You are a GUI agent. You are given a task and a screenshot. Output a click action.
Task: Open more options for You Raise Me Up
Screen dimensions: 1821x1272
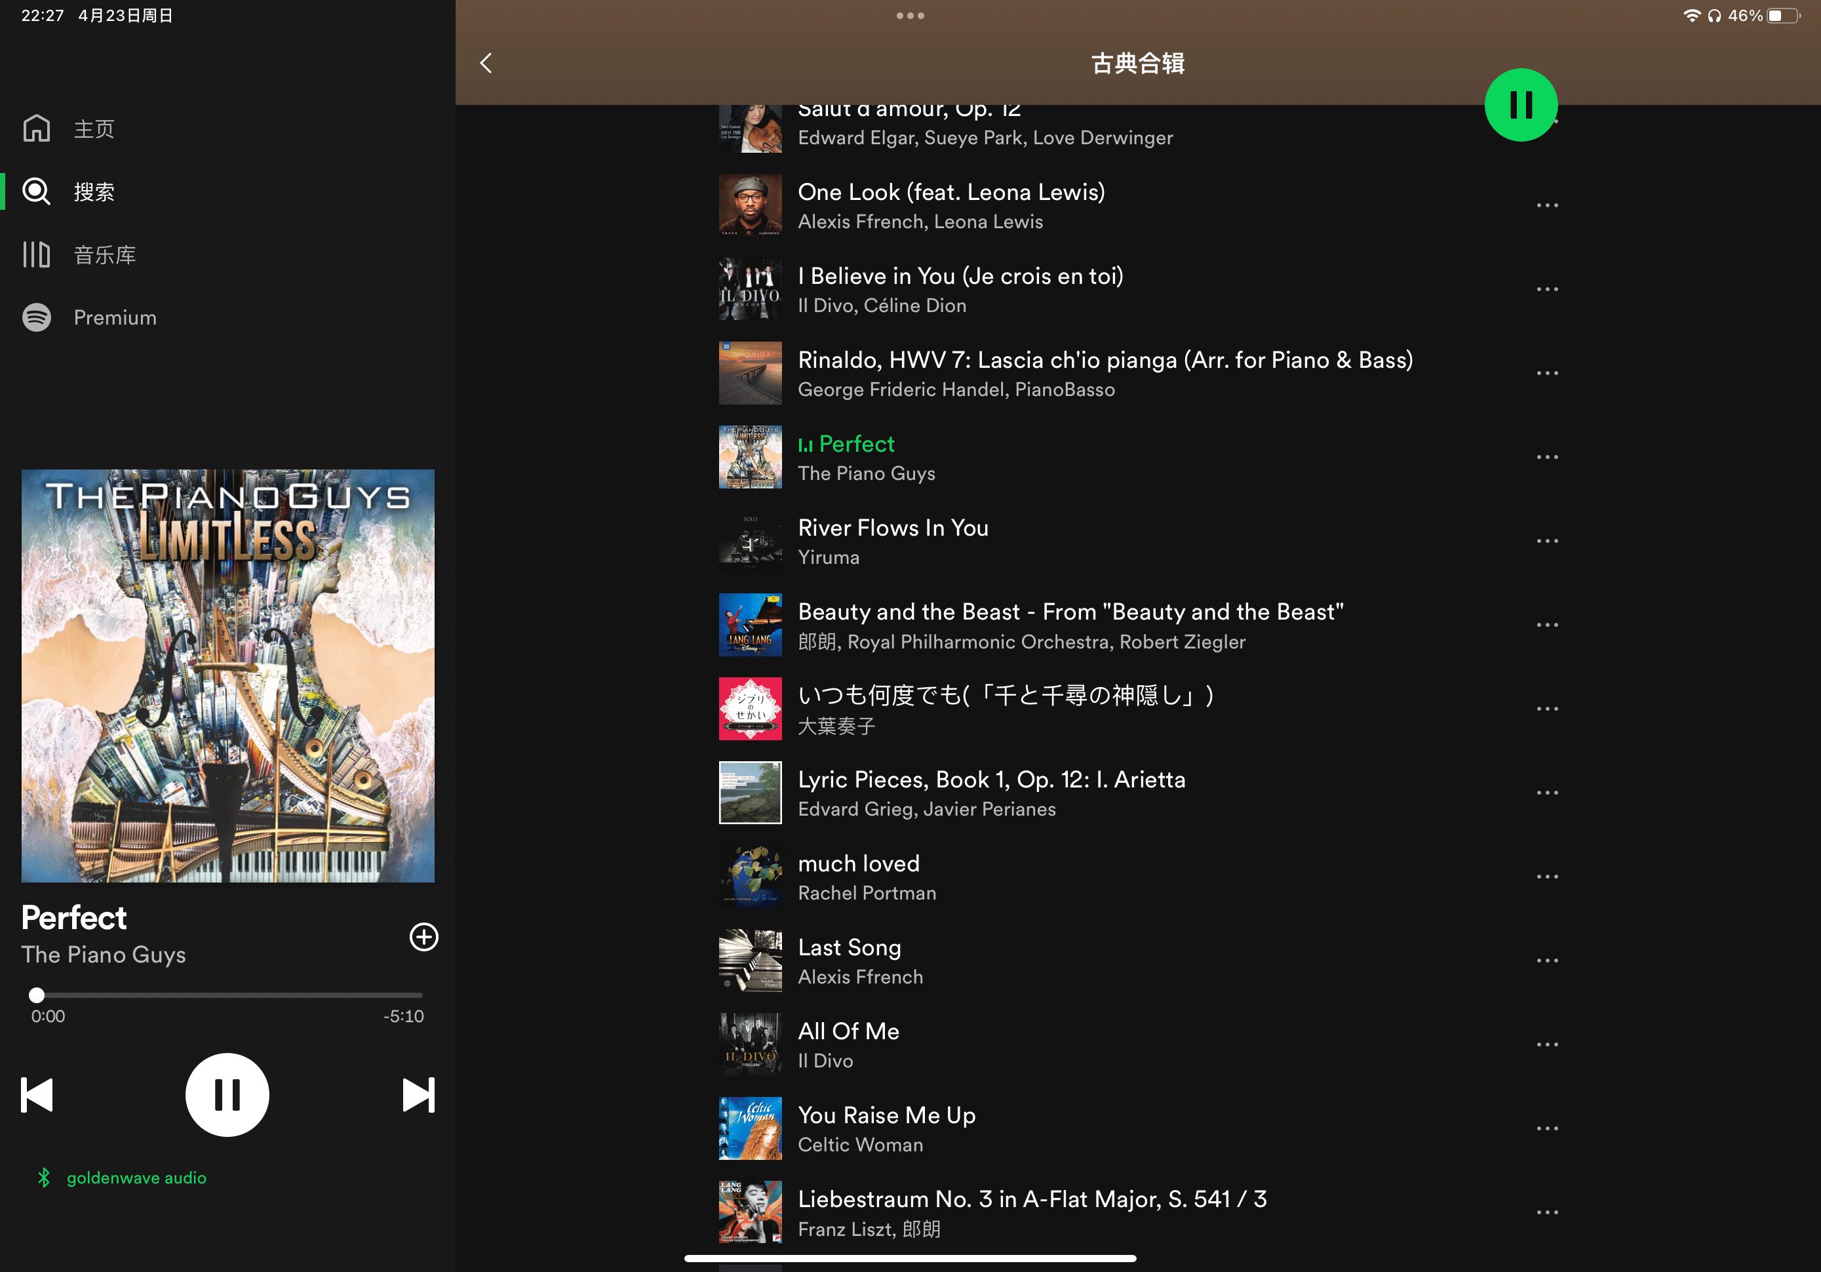[x=1546, y=1128]
